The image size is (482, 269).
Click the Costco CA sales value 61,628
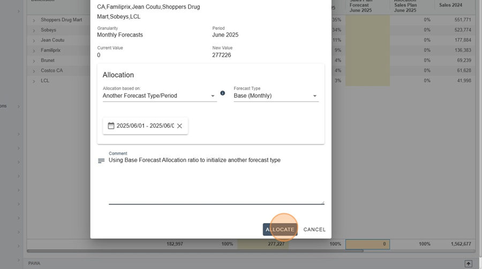tap(464, 70)
